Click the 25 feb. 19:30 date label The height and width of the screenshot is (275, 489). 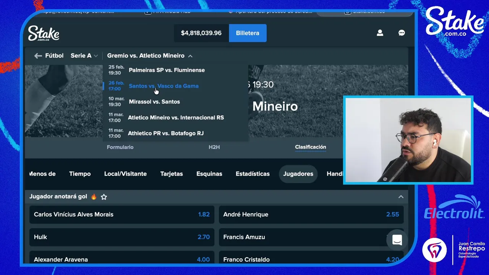click(116, 70)
